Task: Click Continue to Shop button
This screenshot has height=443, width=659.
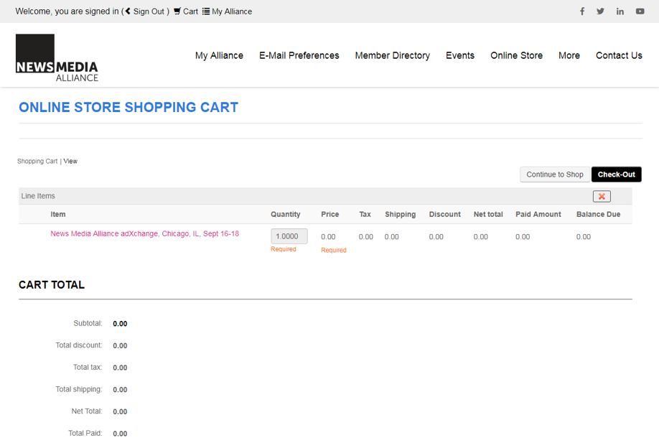Action: coord(555,174)
